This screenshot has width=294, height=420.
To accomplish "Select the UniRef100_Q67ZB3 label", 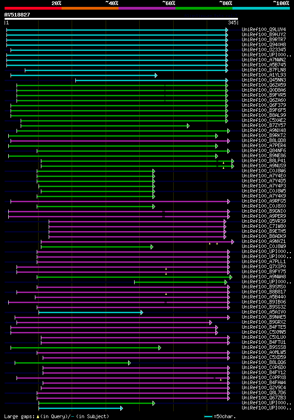I will pyautogui.click(x=264, y=398).
